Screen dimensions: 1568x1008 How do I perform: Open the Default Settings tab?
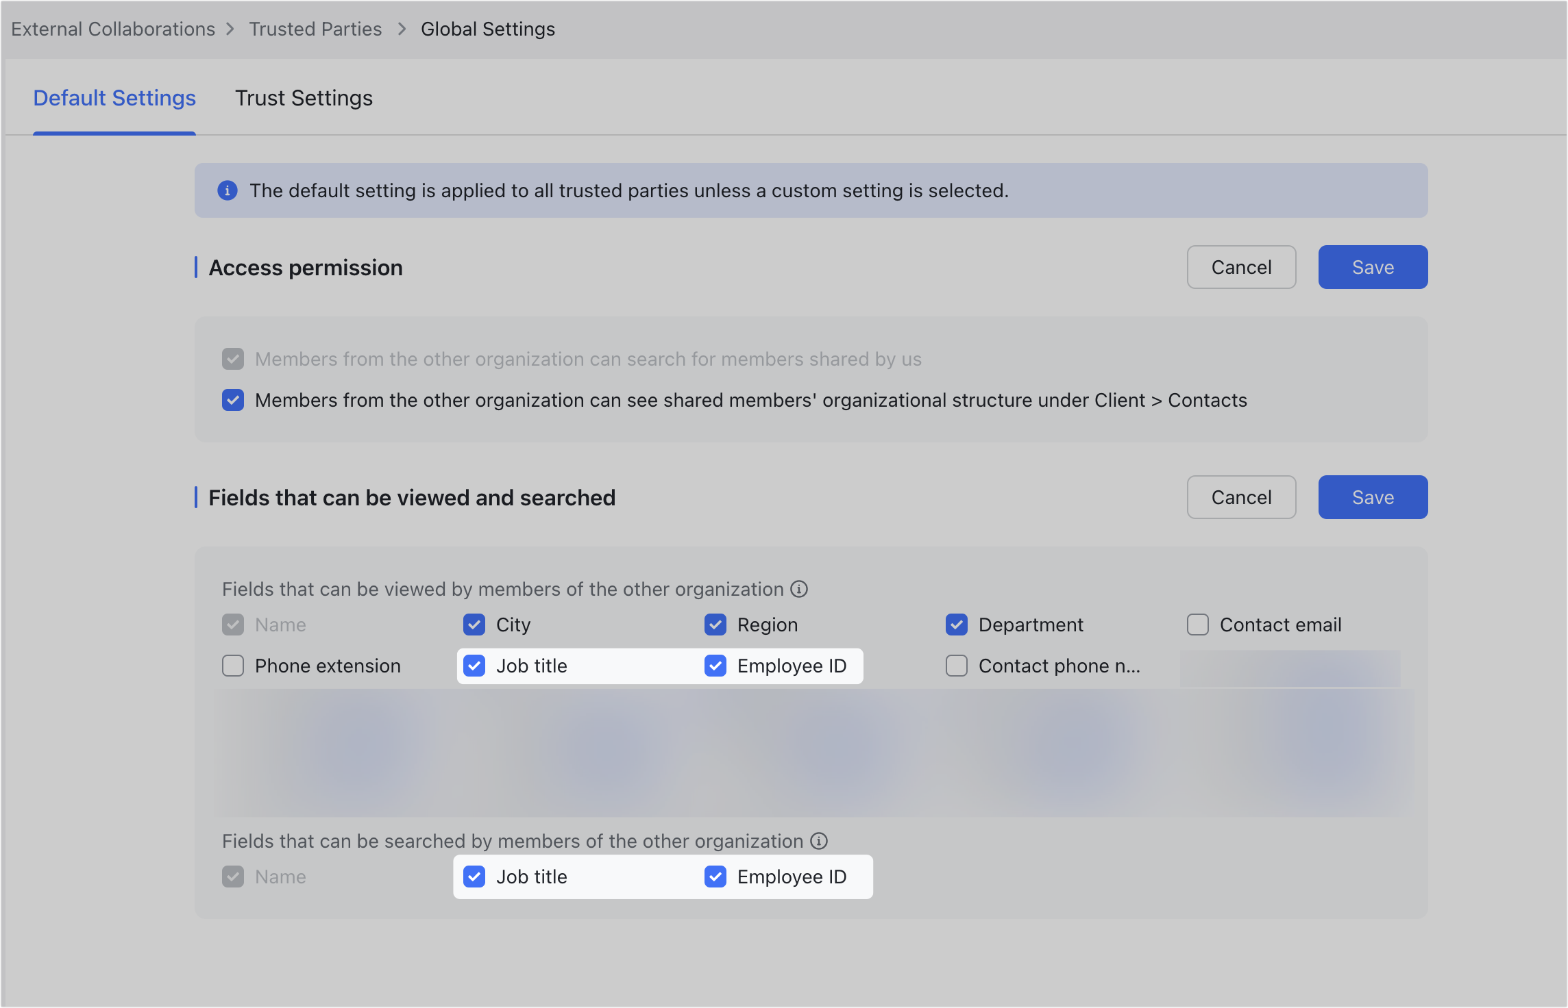coord(114,98)
